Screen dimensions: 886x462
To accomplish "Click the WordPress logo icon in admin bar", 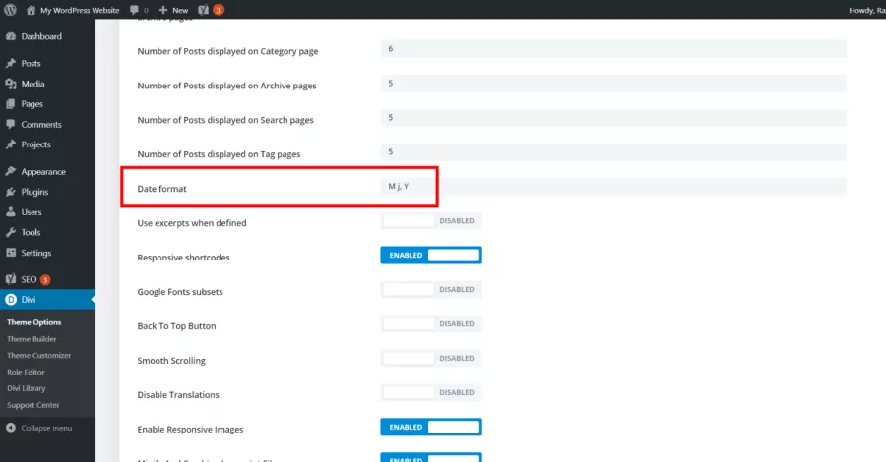I will (10, 10).
